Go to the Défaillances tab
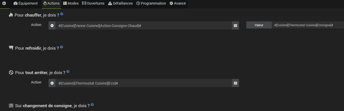 coord(120,4)
